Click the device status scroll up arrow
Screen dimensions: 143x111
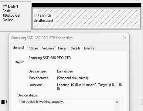[117, 102]
